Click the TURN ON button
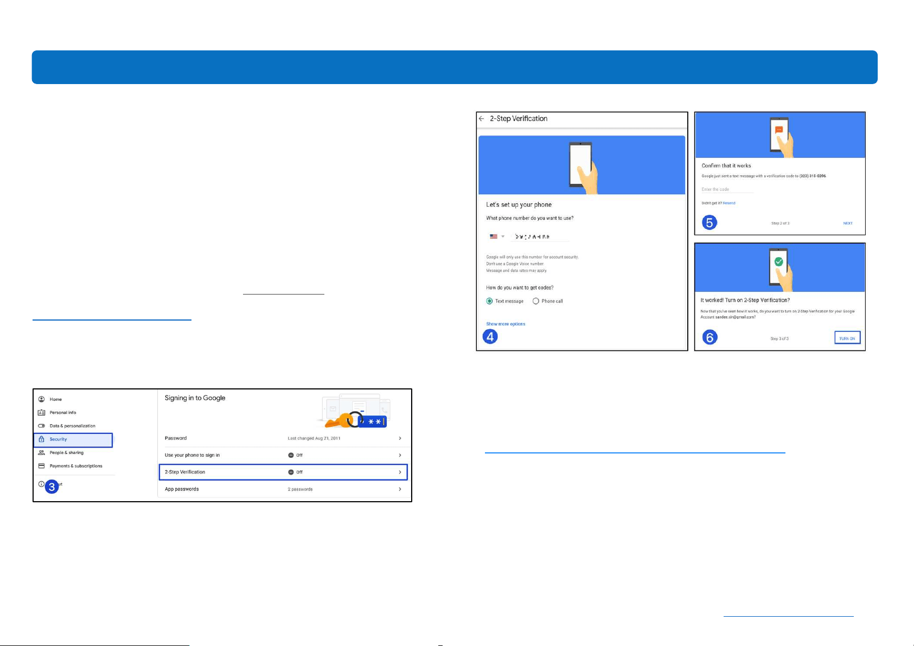Screen dimensions: 914x646 click(x=847, y=338)
